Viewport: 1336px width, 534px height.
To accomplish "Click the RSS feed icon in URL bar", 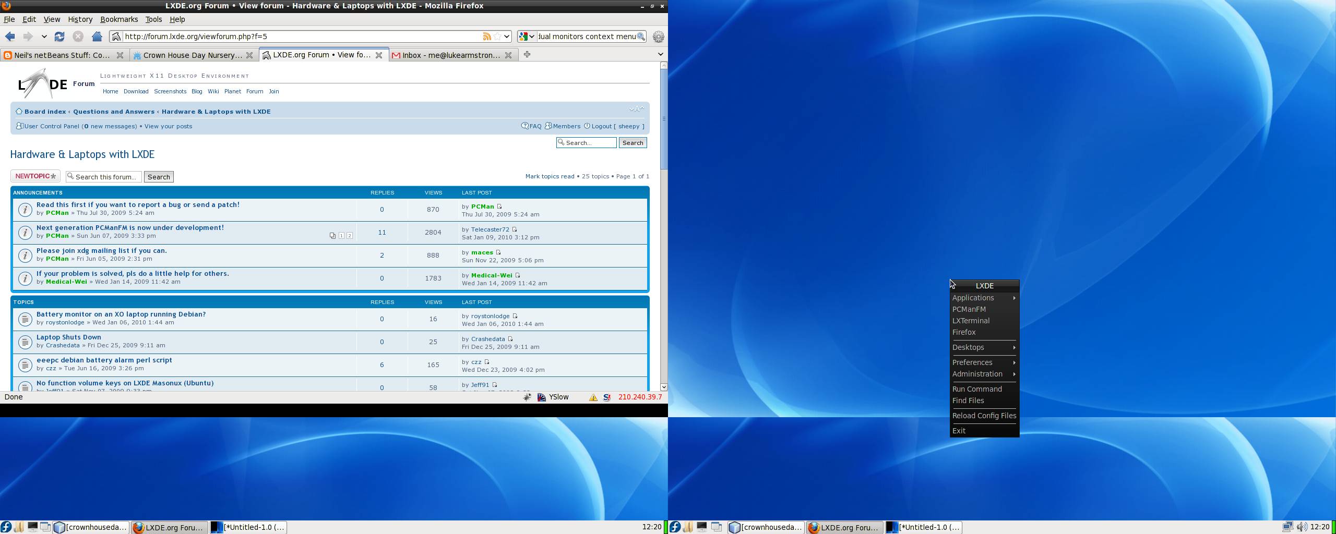I will [x=486, y=37].
